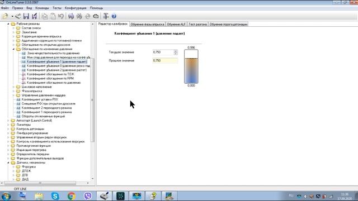Expand the Форсунки folder
This screenshot has width=358, height=201.
click(x=13, y=166)
